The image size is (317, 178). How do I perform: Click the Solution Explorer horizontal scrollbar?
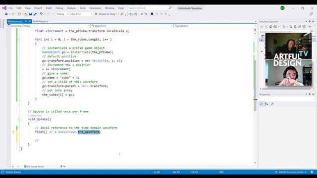click(x=286, y=89)
